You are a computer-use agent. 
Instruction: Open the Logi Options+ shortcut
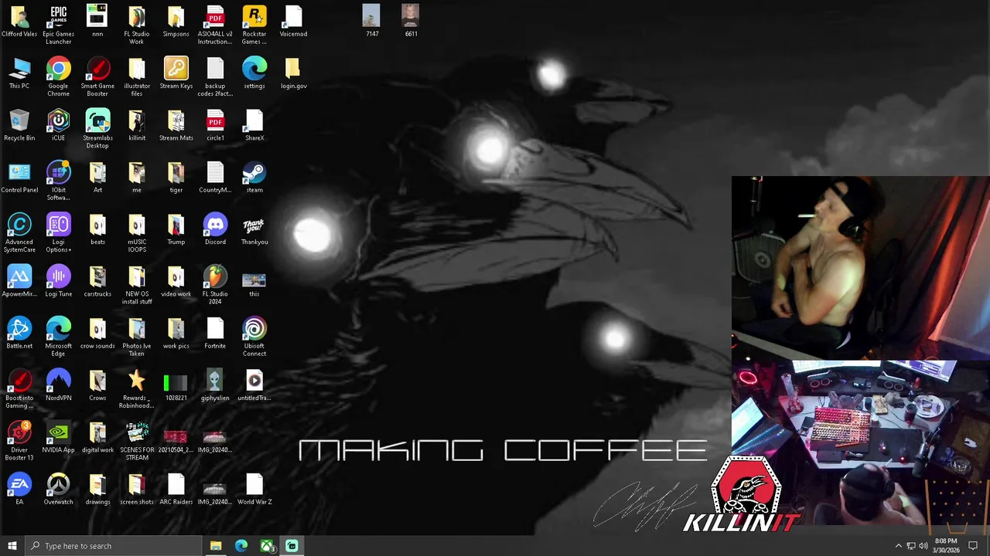(x=58, y=233)
